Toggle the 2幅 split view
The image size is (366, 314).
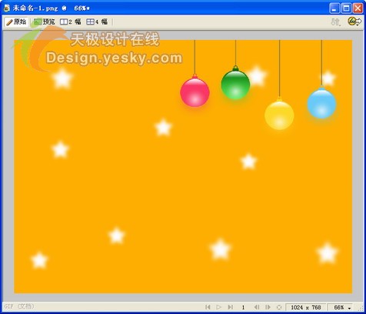[71, 22]
